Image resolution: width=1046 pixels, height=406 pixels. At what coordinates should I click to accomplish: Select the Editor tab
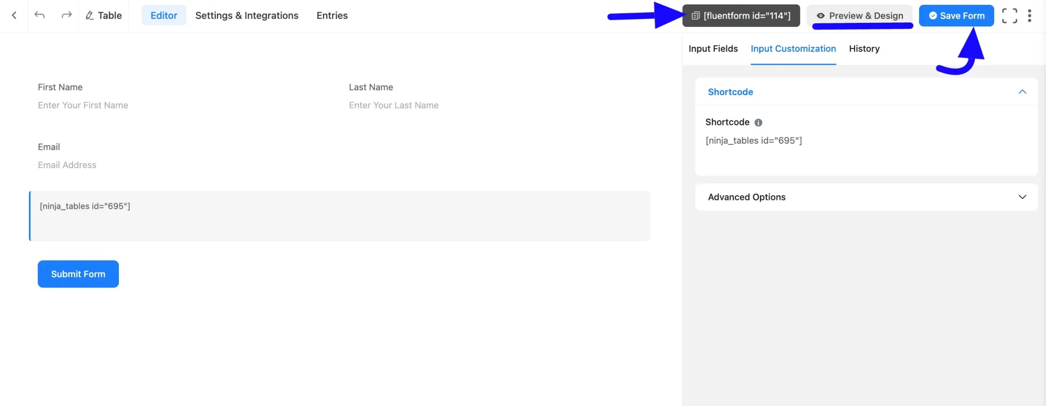pyautogui.click(x=164, y=16)
